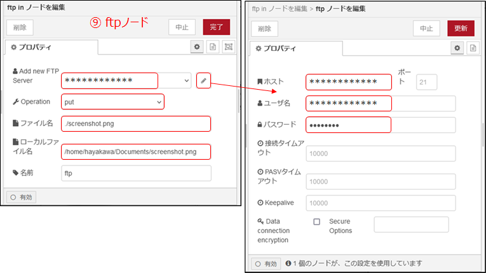Click the pencil icon to edit FTP server

point(203,81)
